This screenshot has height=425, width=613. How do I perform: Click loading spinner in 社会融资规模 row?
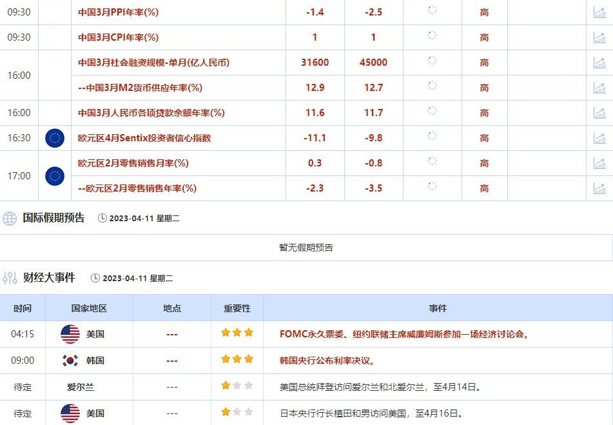point(432,60)
